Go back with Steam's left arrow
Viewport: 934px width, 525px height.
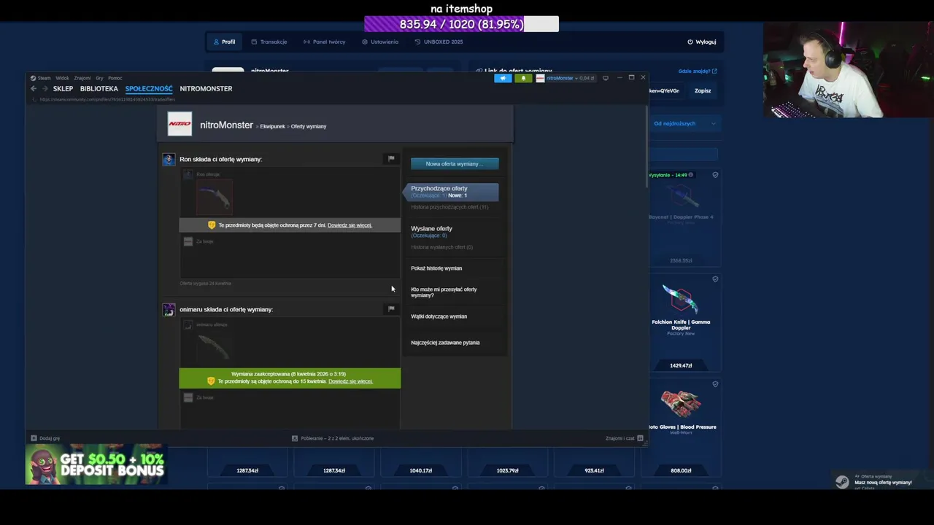click(x=34, y=89)
